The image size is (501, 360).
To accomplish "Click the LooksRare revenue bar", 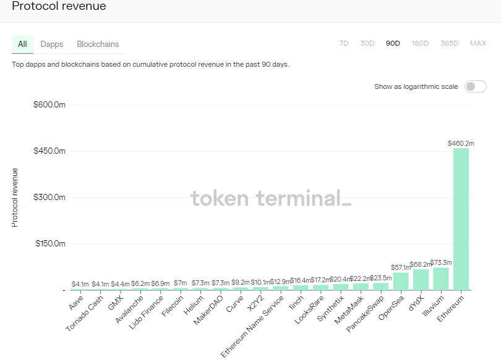I will tap(320, 287).
